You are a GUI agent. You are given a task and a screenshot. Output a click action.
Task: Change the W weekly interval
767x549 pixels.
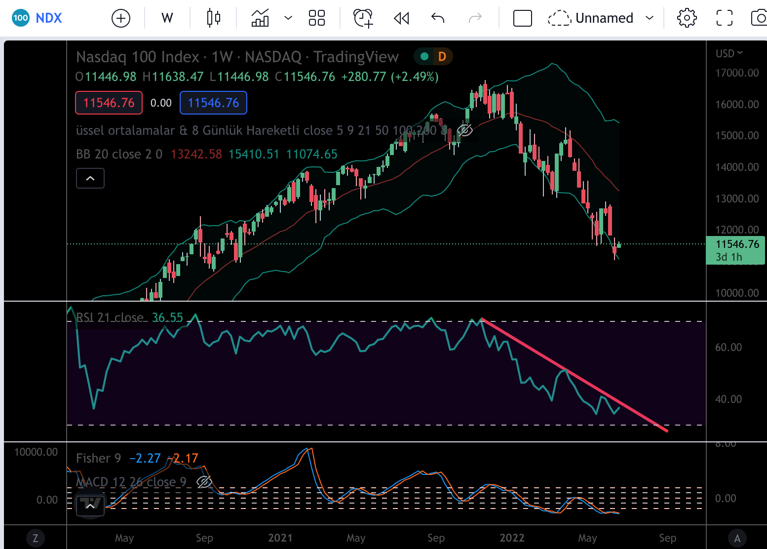tap(167, 18)
